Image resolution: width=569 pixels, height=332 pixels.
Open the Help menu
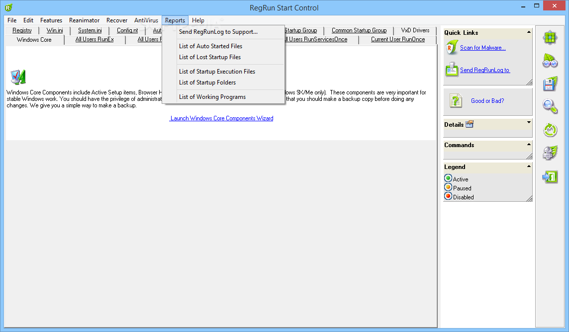coord(198,20)
